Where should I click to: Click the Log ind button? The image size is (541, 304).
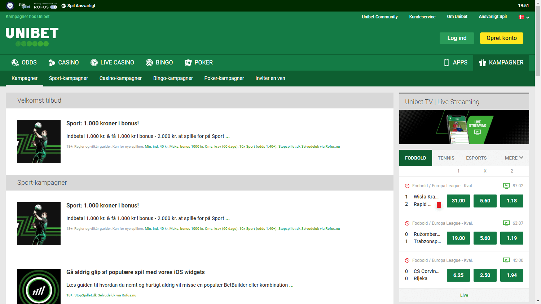point(457,38)
